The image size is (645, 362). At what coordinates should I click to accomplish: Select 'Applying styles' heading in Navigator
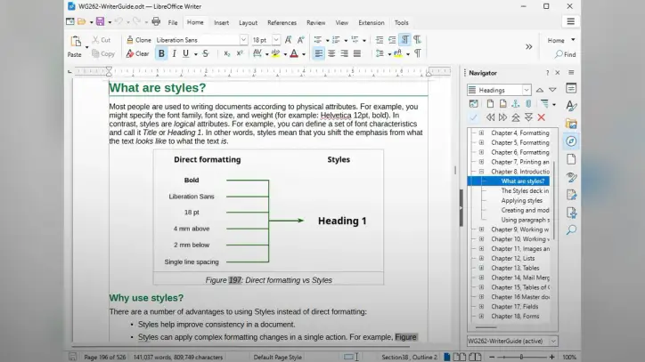pos(521,200)
